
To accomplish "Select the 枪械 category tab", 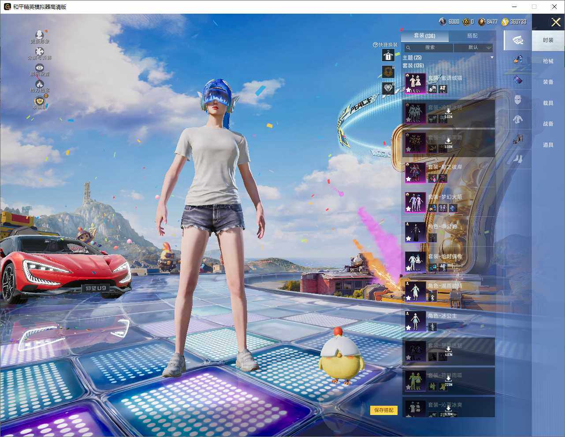I will 548,61.
